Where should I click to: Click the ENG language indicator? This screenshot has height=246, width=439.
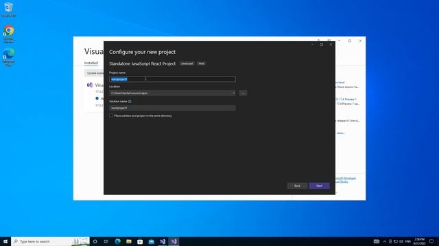point(408,241)
